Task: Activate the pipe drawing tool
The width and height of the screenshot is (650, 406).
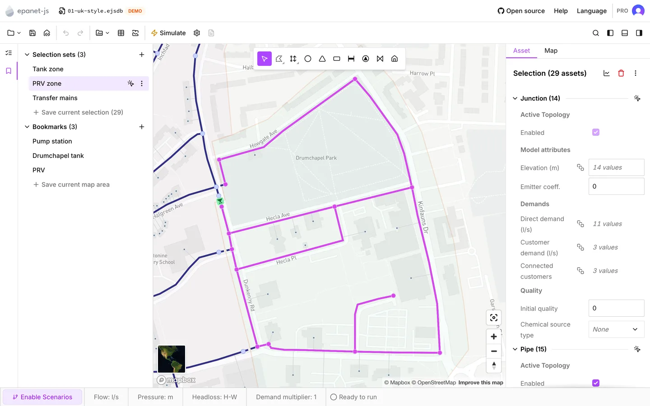Action: pos(351,59)
